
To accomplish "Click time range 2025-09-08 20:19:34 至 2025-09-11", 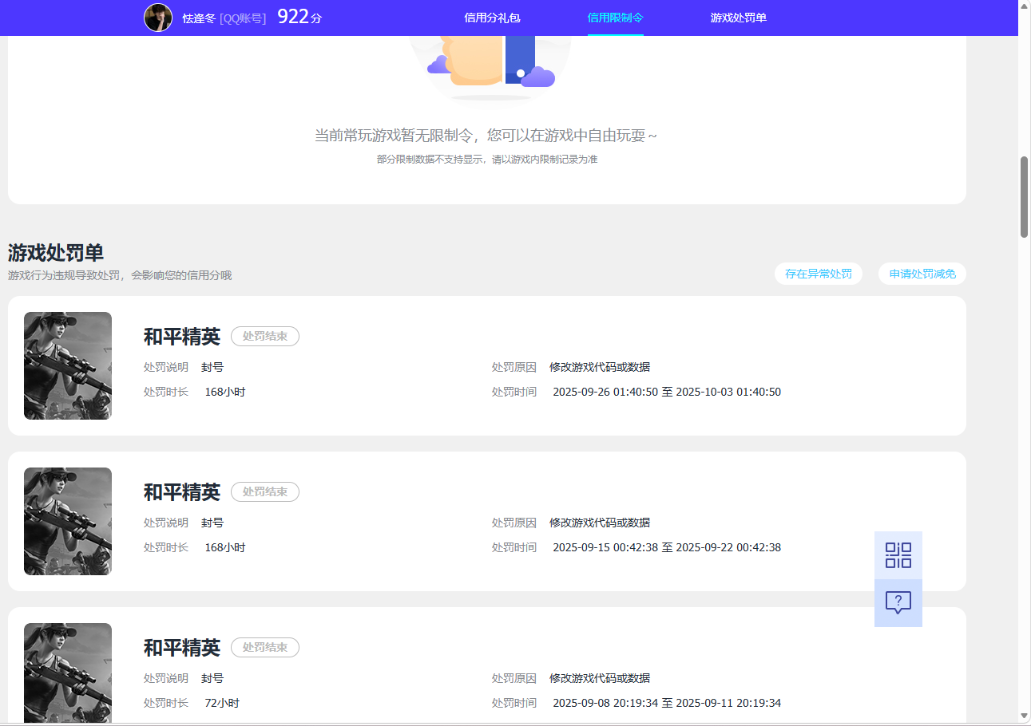I will coord(667,703).
